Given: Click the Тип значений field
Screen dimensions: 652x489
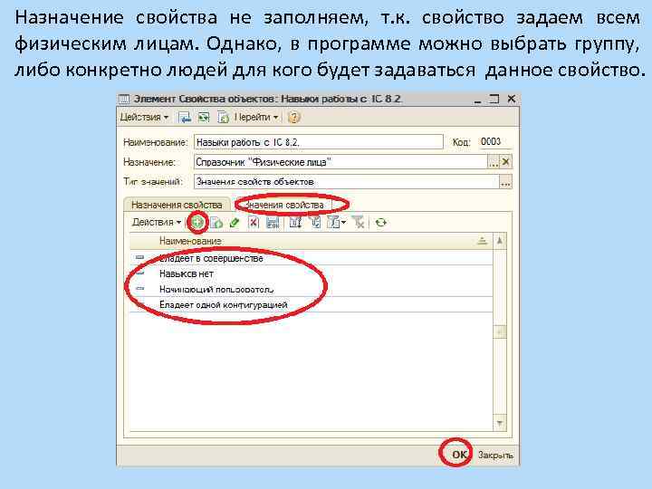Looking at the screenshot, I should click(346, 182).
